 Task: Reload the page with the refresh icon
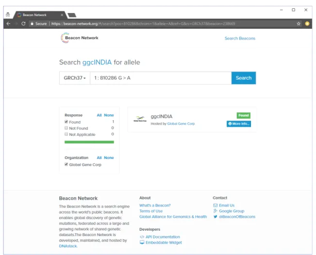tap(23, 24)
